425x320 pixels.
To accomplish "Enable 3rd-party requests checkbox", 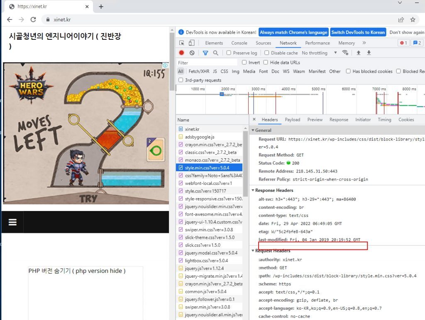I will pyautogui.click(x=181, y=80).
